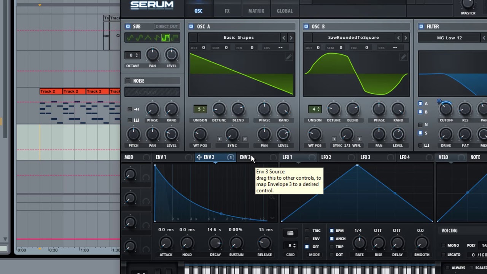The height and width of the screenshot is (274, 487).
Task: Toggle the DIRECT OUT button
Action: tap(167, 26)
